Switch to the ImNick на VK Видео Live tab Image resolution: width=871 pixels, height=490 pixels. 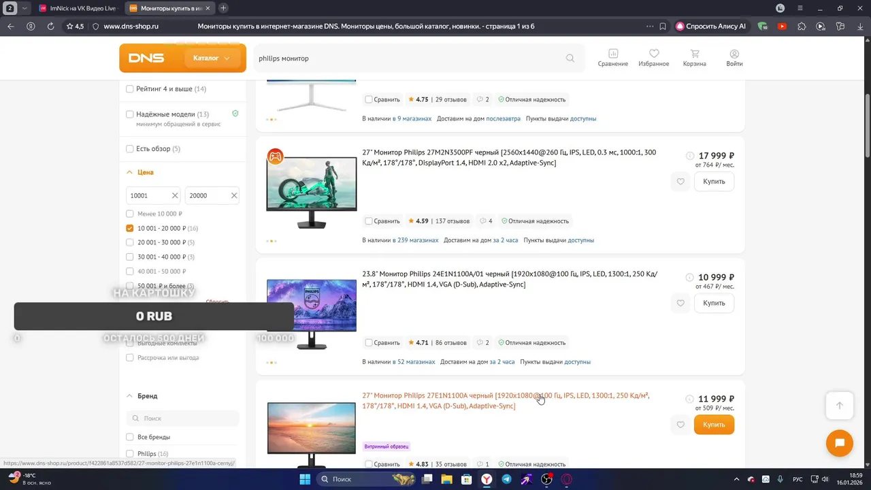(77, 8)
